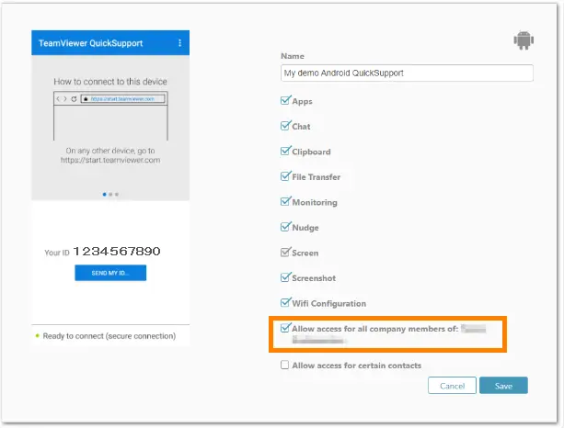
Task: Toggle the Nudge checkbox
Action: click(285, 227)
